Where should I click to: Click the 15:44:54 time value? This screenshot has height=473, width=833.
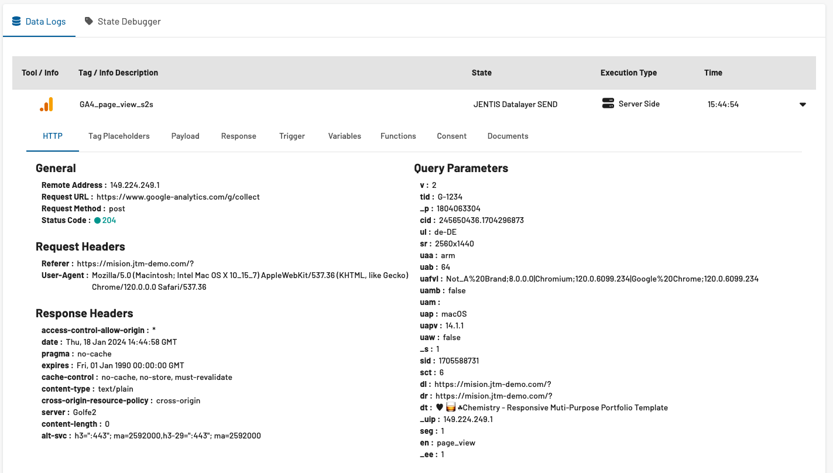(723, 104)
